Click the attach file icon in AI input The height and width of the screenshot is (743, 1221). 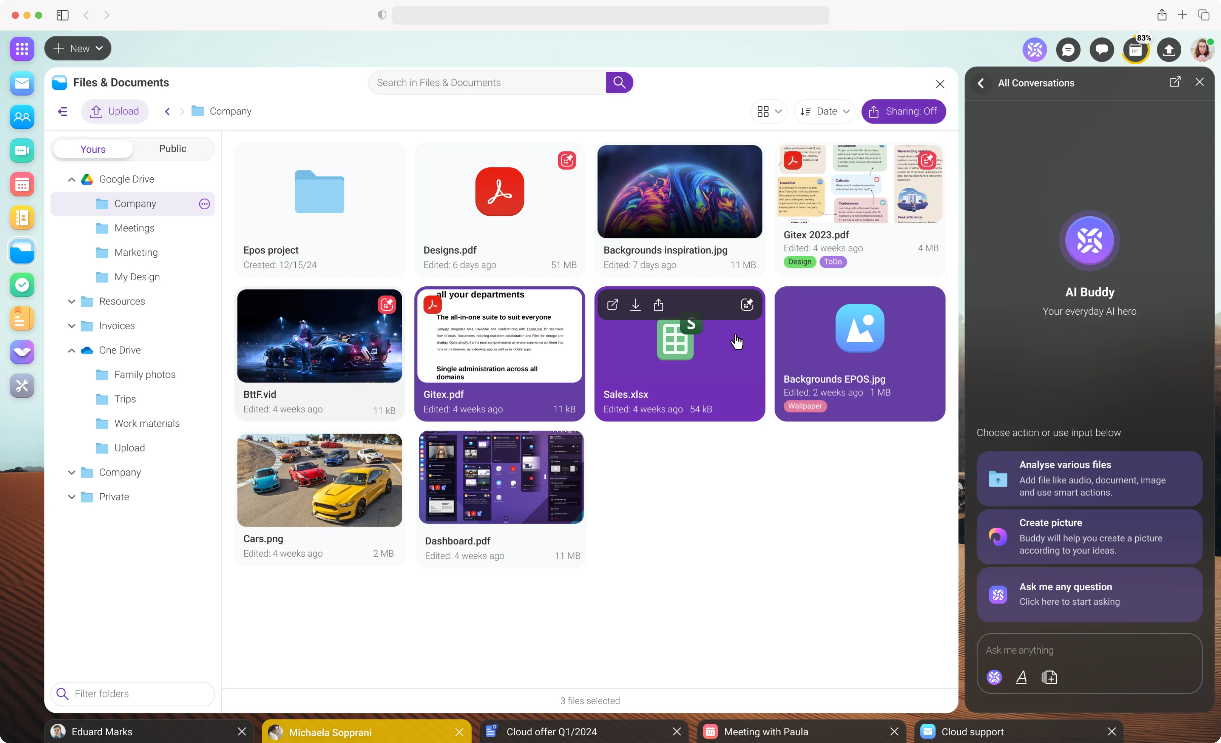pos(1049,677)
